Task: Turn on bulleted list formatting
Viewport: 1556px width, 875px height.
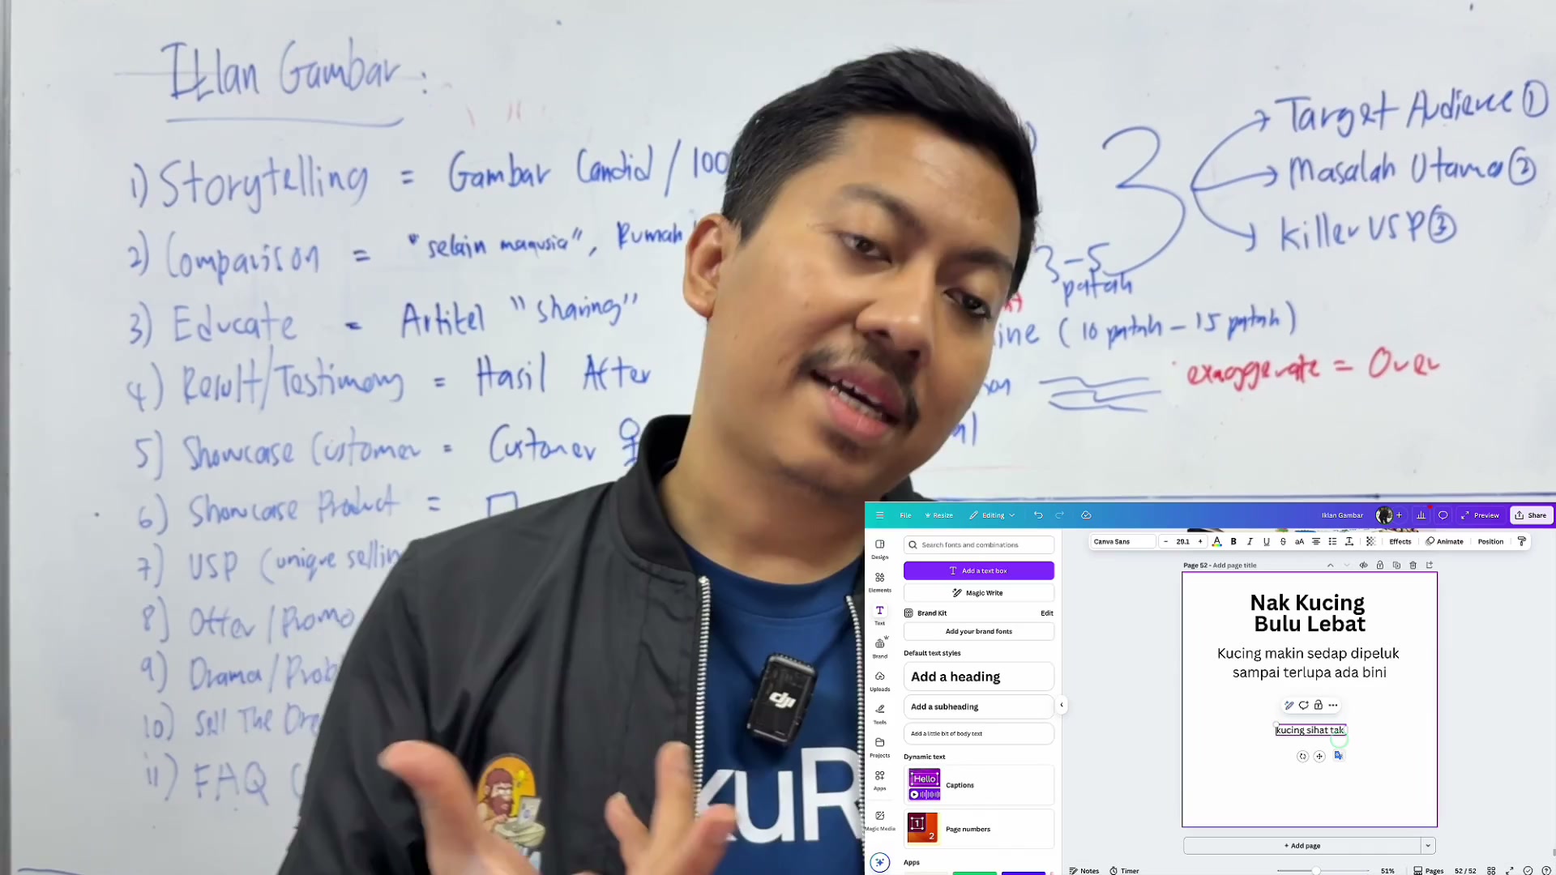Action: 1332,541
